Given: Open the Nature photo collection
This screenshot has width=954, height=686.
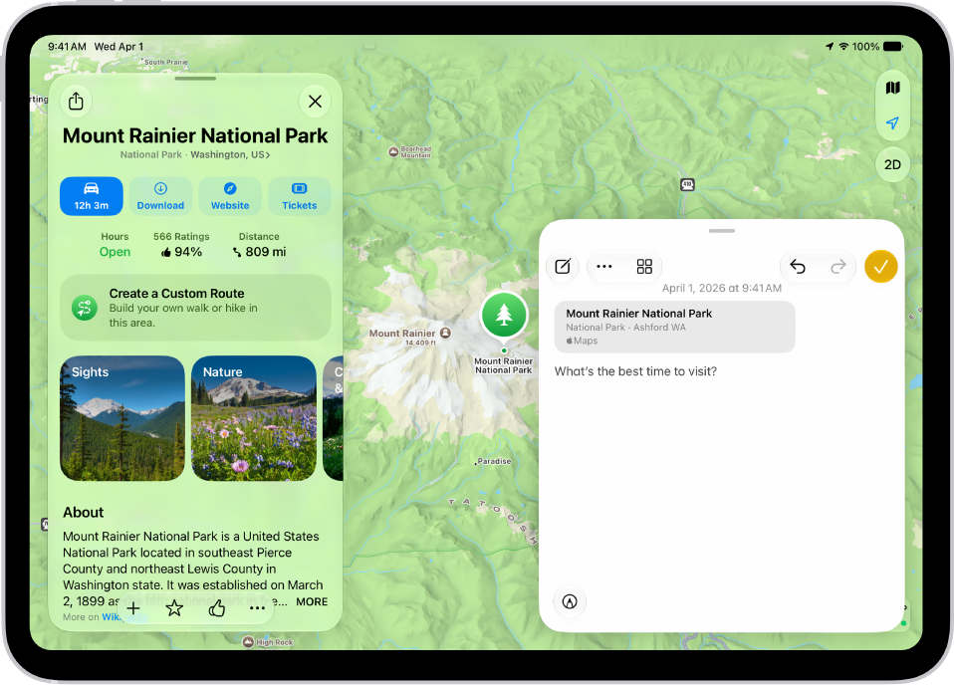Looking at the screenshot, I should point(254,418).
